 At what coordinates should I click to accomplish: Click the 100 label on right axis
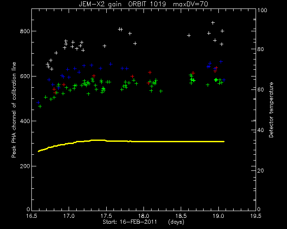coord(262,10)
